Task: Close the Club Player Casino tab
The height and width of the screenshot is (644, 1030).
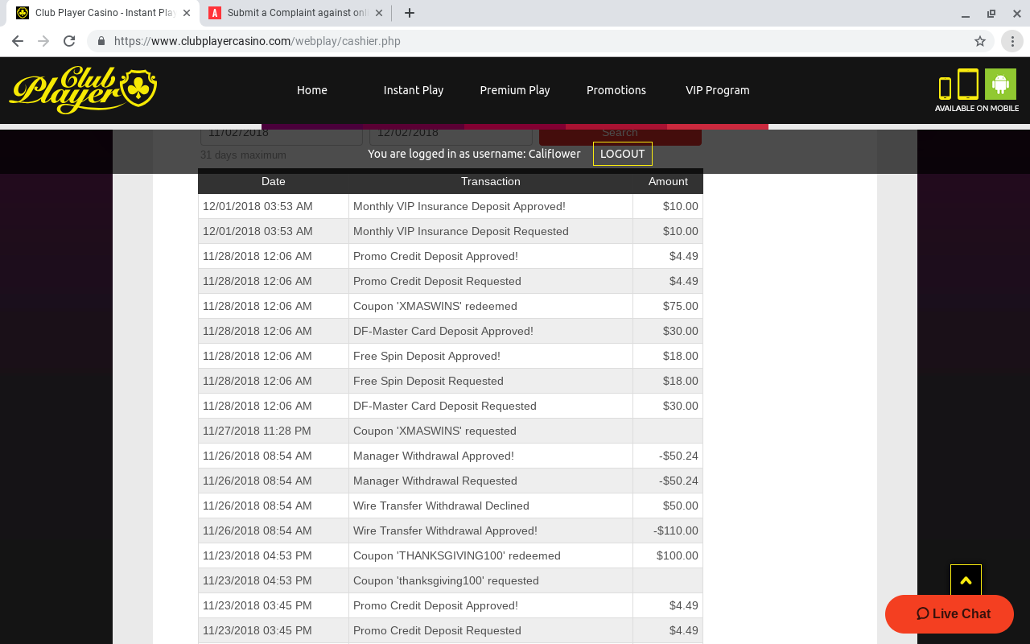Action: click(x=187, y=13)
